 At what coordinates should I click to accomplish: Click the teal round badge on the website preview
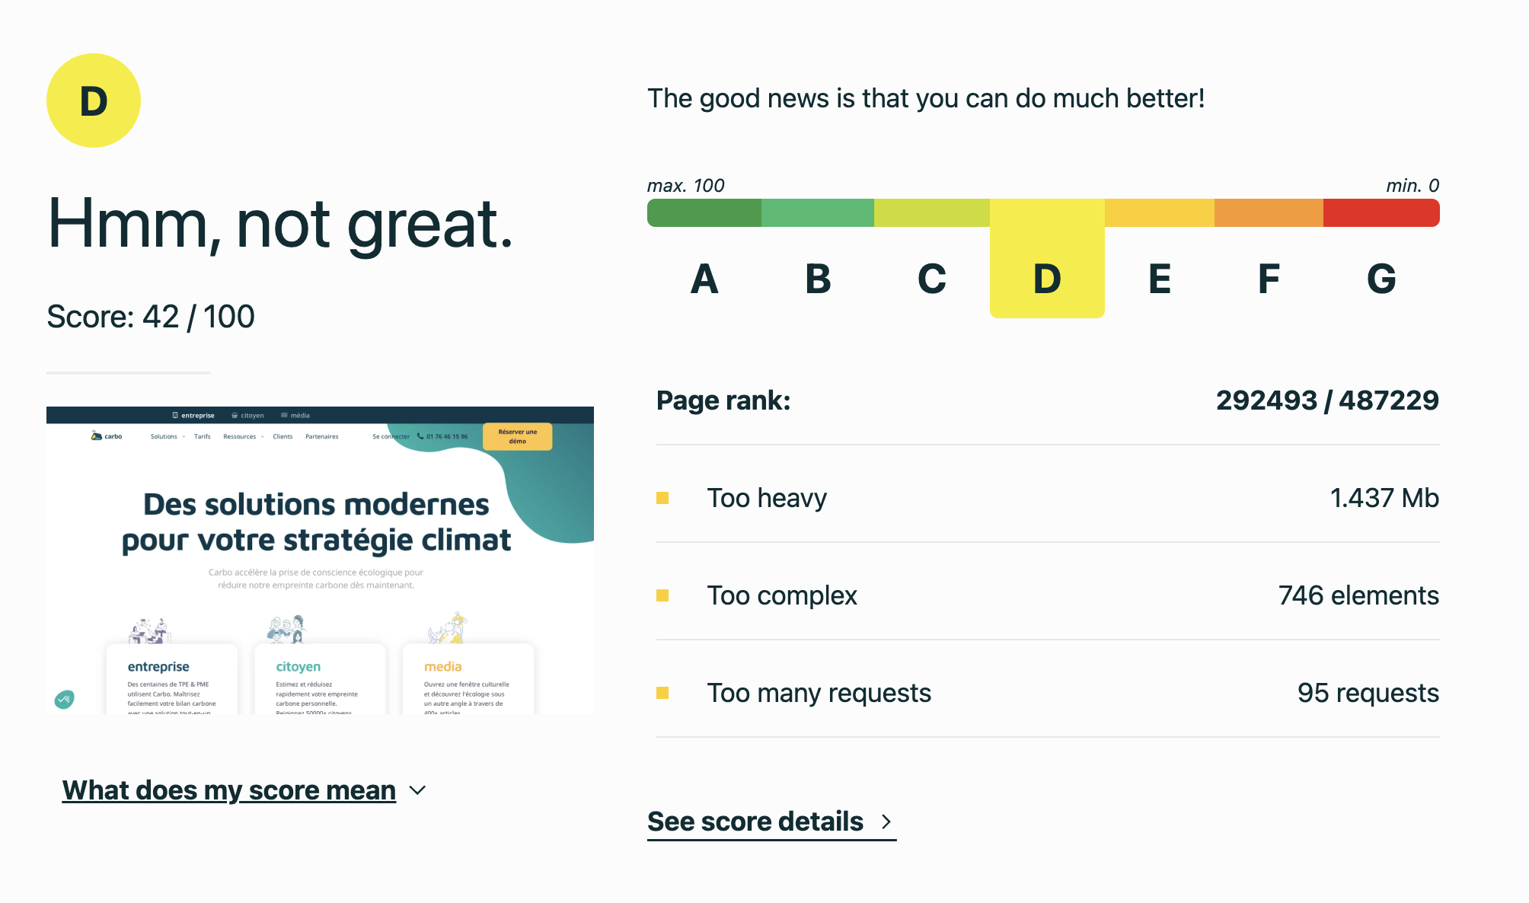(x=65, y=698)
